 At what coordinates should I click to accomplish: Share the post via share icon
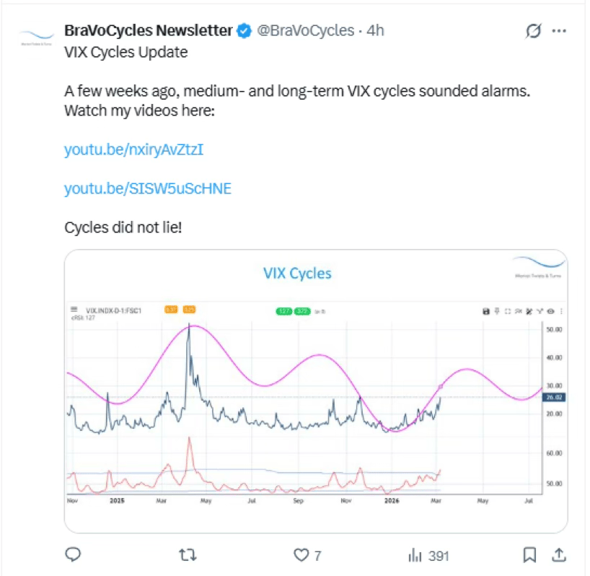[x=558, y=555]
